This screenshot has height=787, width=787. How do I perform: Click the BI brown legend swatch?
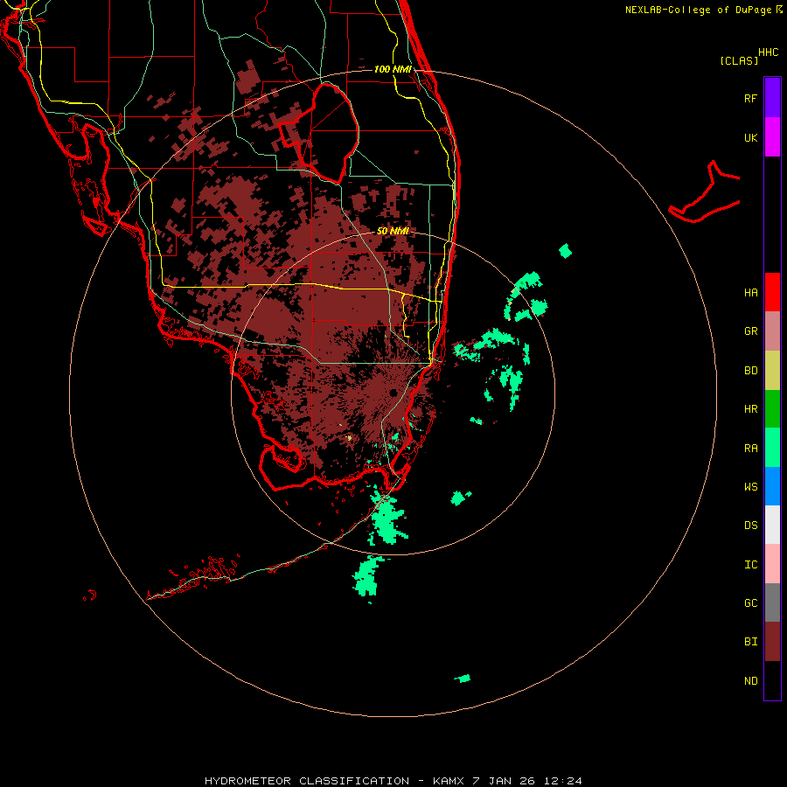click(x=772, y=642)
